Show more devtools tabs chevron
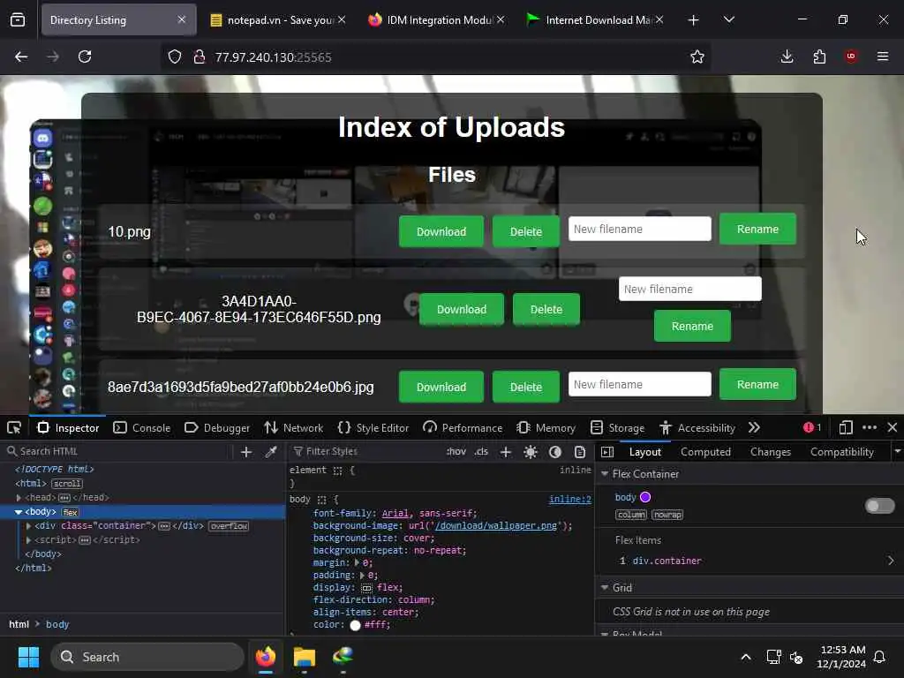The image size is (904, 678). coord(754,428)
